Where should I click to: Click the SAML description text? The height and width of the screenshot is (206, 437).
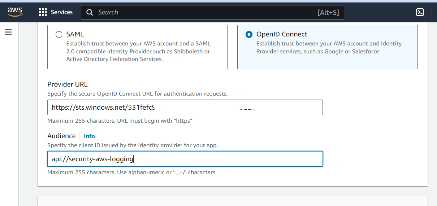click(138, 51)
